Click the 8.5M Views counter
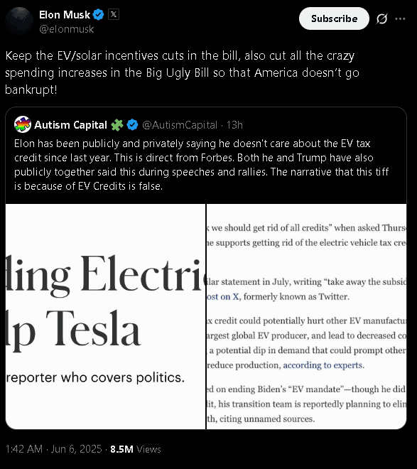The image size is (417, 469). click(136, 449)
